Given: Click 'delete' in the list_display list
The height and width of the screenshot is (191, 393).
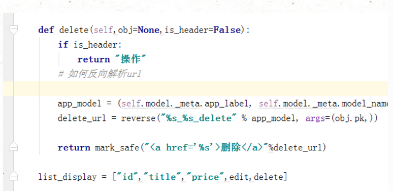Looking at the screenshot, I should 268,177.
